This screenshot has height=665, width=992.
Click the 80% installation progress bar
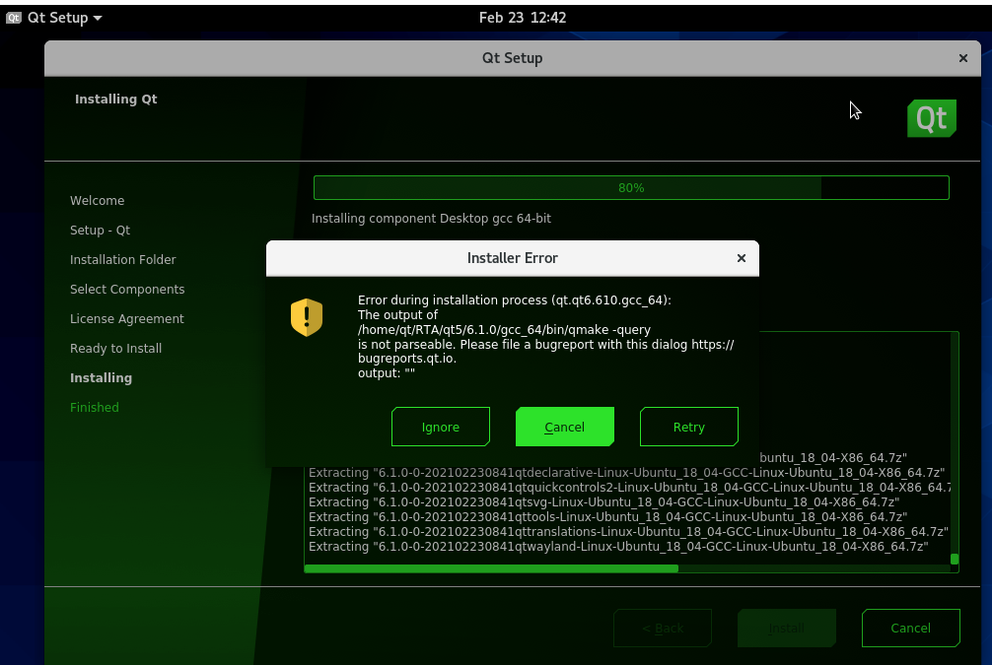631,188
